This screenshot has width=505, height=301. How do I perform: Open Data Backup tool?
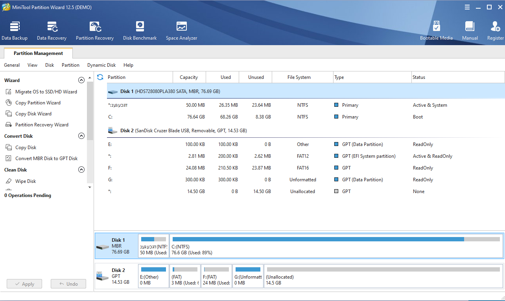pyautogui.click(x=15, y=31)
